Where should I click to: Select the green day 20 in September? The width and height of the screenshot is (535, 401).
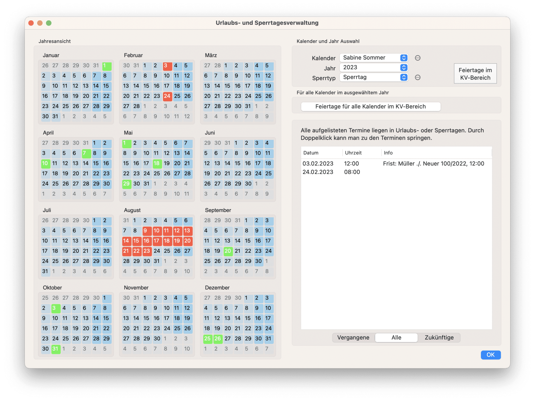point(228,251)
